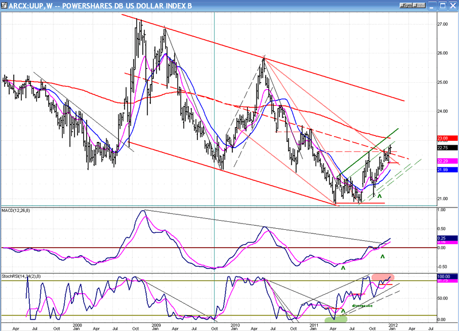This screenshot has width=459, height=331.
Task: Click the chart window icon in title bar
Action: (x=5, y=5)
